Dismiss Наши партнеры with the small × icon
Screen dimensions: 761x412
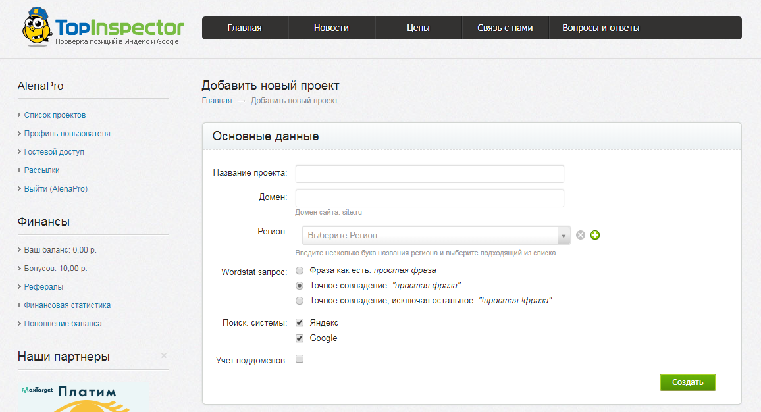[x=163, y=355]
